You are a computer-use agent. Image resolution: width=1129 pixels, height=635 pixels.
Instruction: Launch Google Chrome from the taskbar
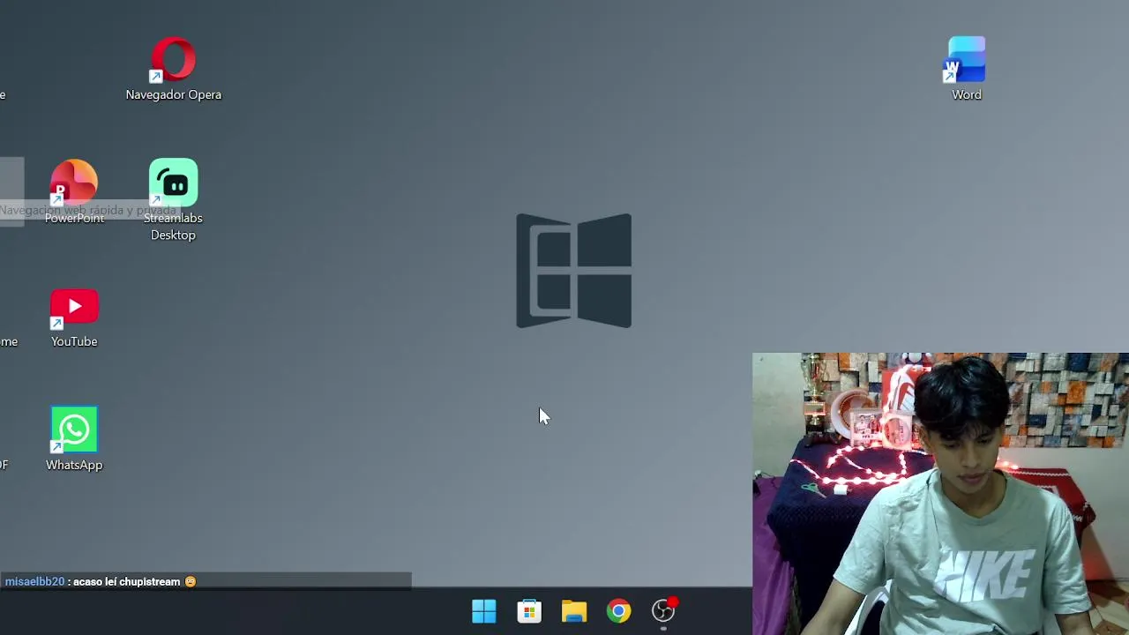tap(619, 610)
